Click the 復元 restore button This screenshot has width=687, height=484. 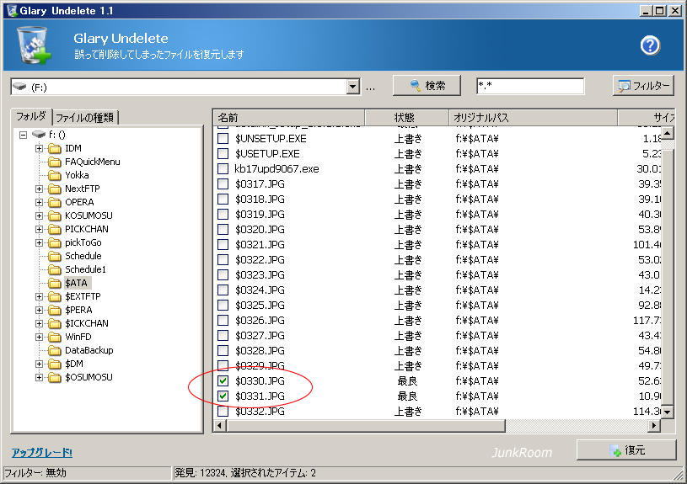(626, 450)
